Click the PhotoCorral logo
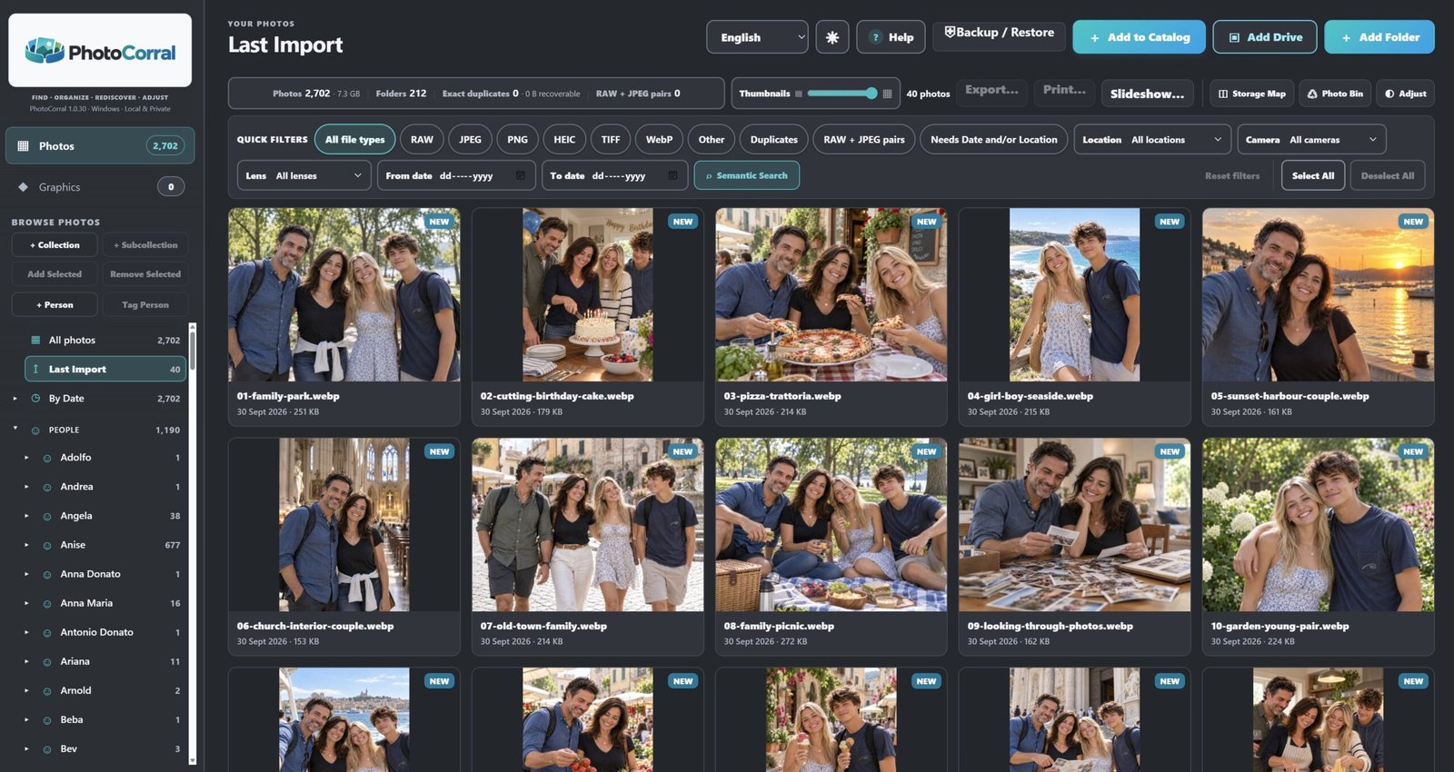 [100, 51]
